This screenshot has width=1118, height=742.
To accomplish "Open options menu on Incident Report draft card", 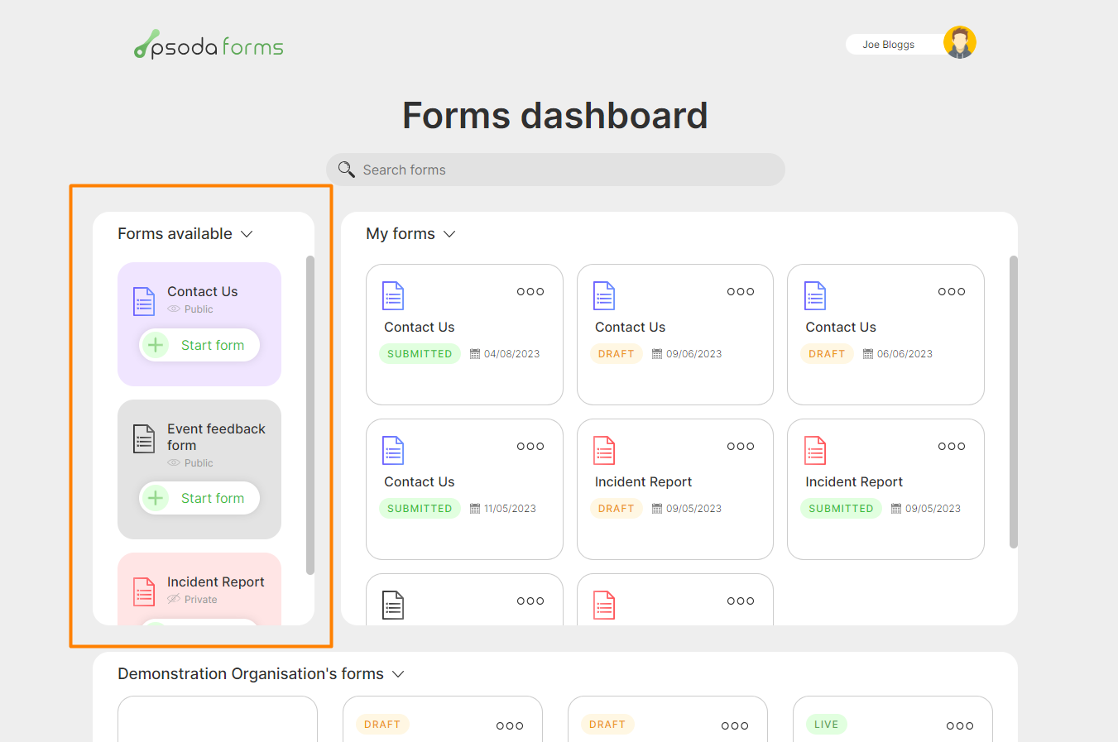I will [x=741, y=446].
